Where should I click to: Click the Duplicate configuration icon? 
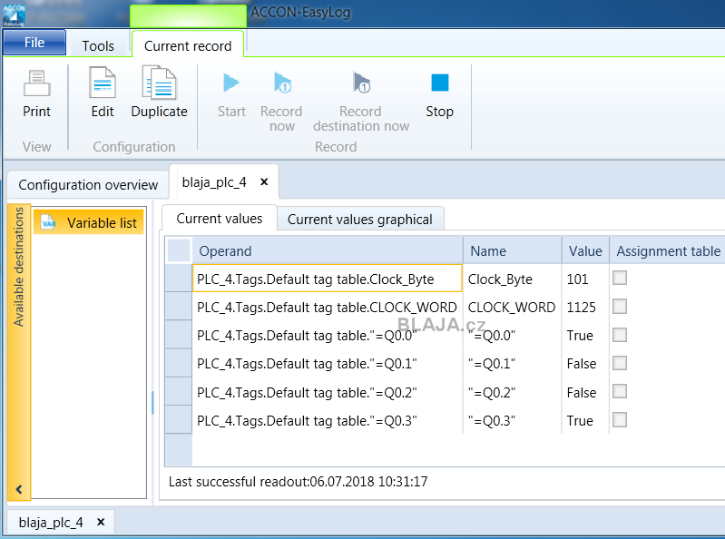pyautogui.click(x=159, y=83)
